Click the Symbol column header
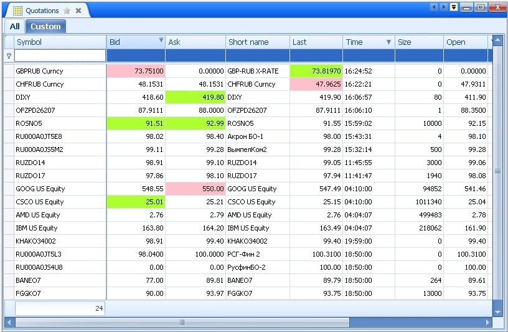The width and height of the screenshot is (508, 332). (x=60, y=42)
